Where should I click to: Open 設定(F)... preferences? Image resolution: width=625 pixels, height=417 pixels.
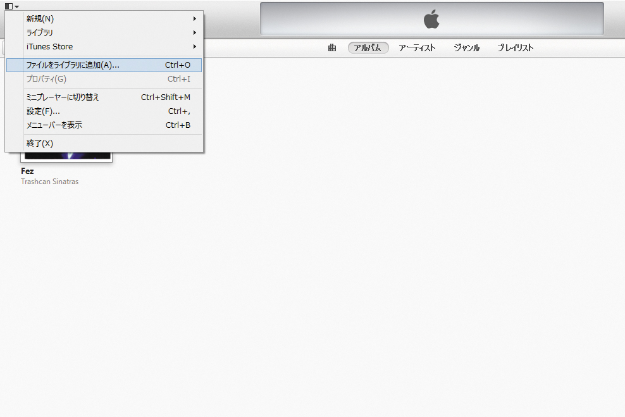point(104,111)
